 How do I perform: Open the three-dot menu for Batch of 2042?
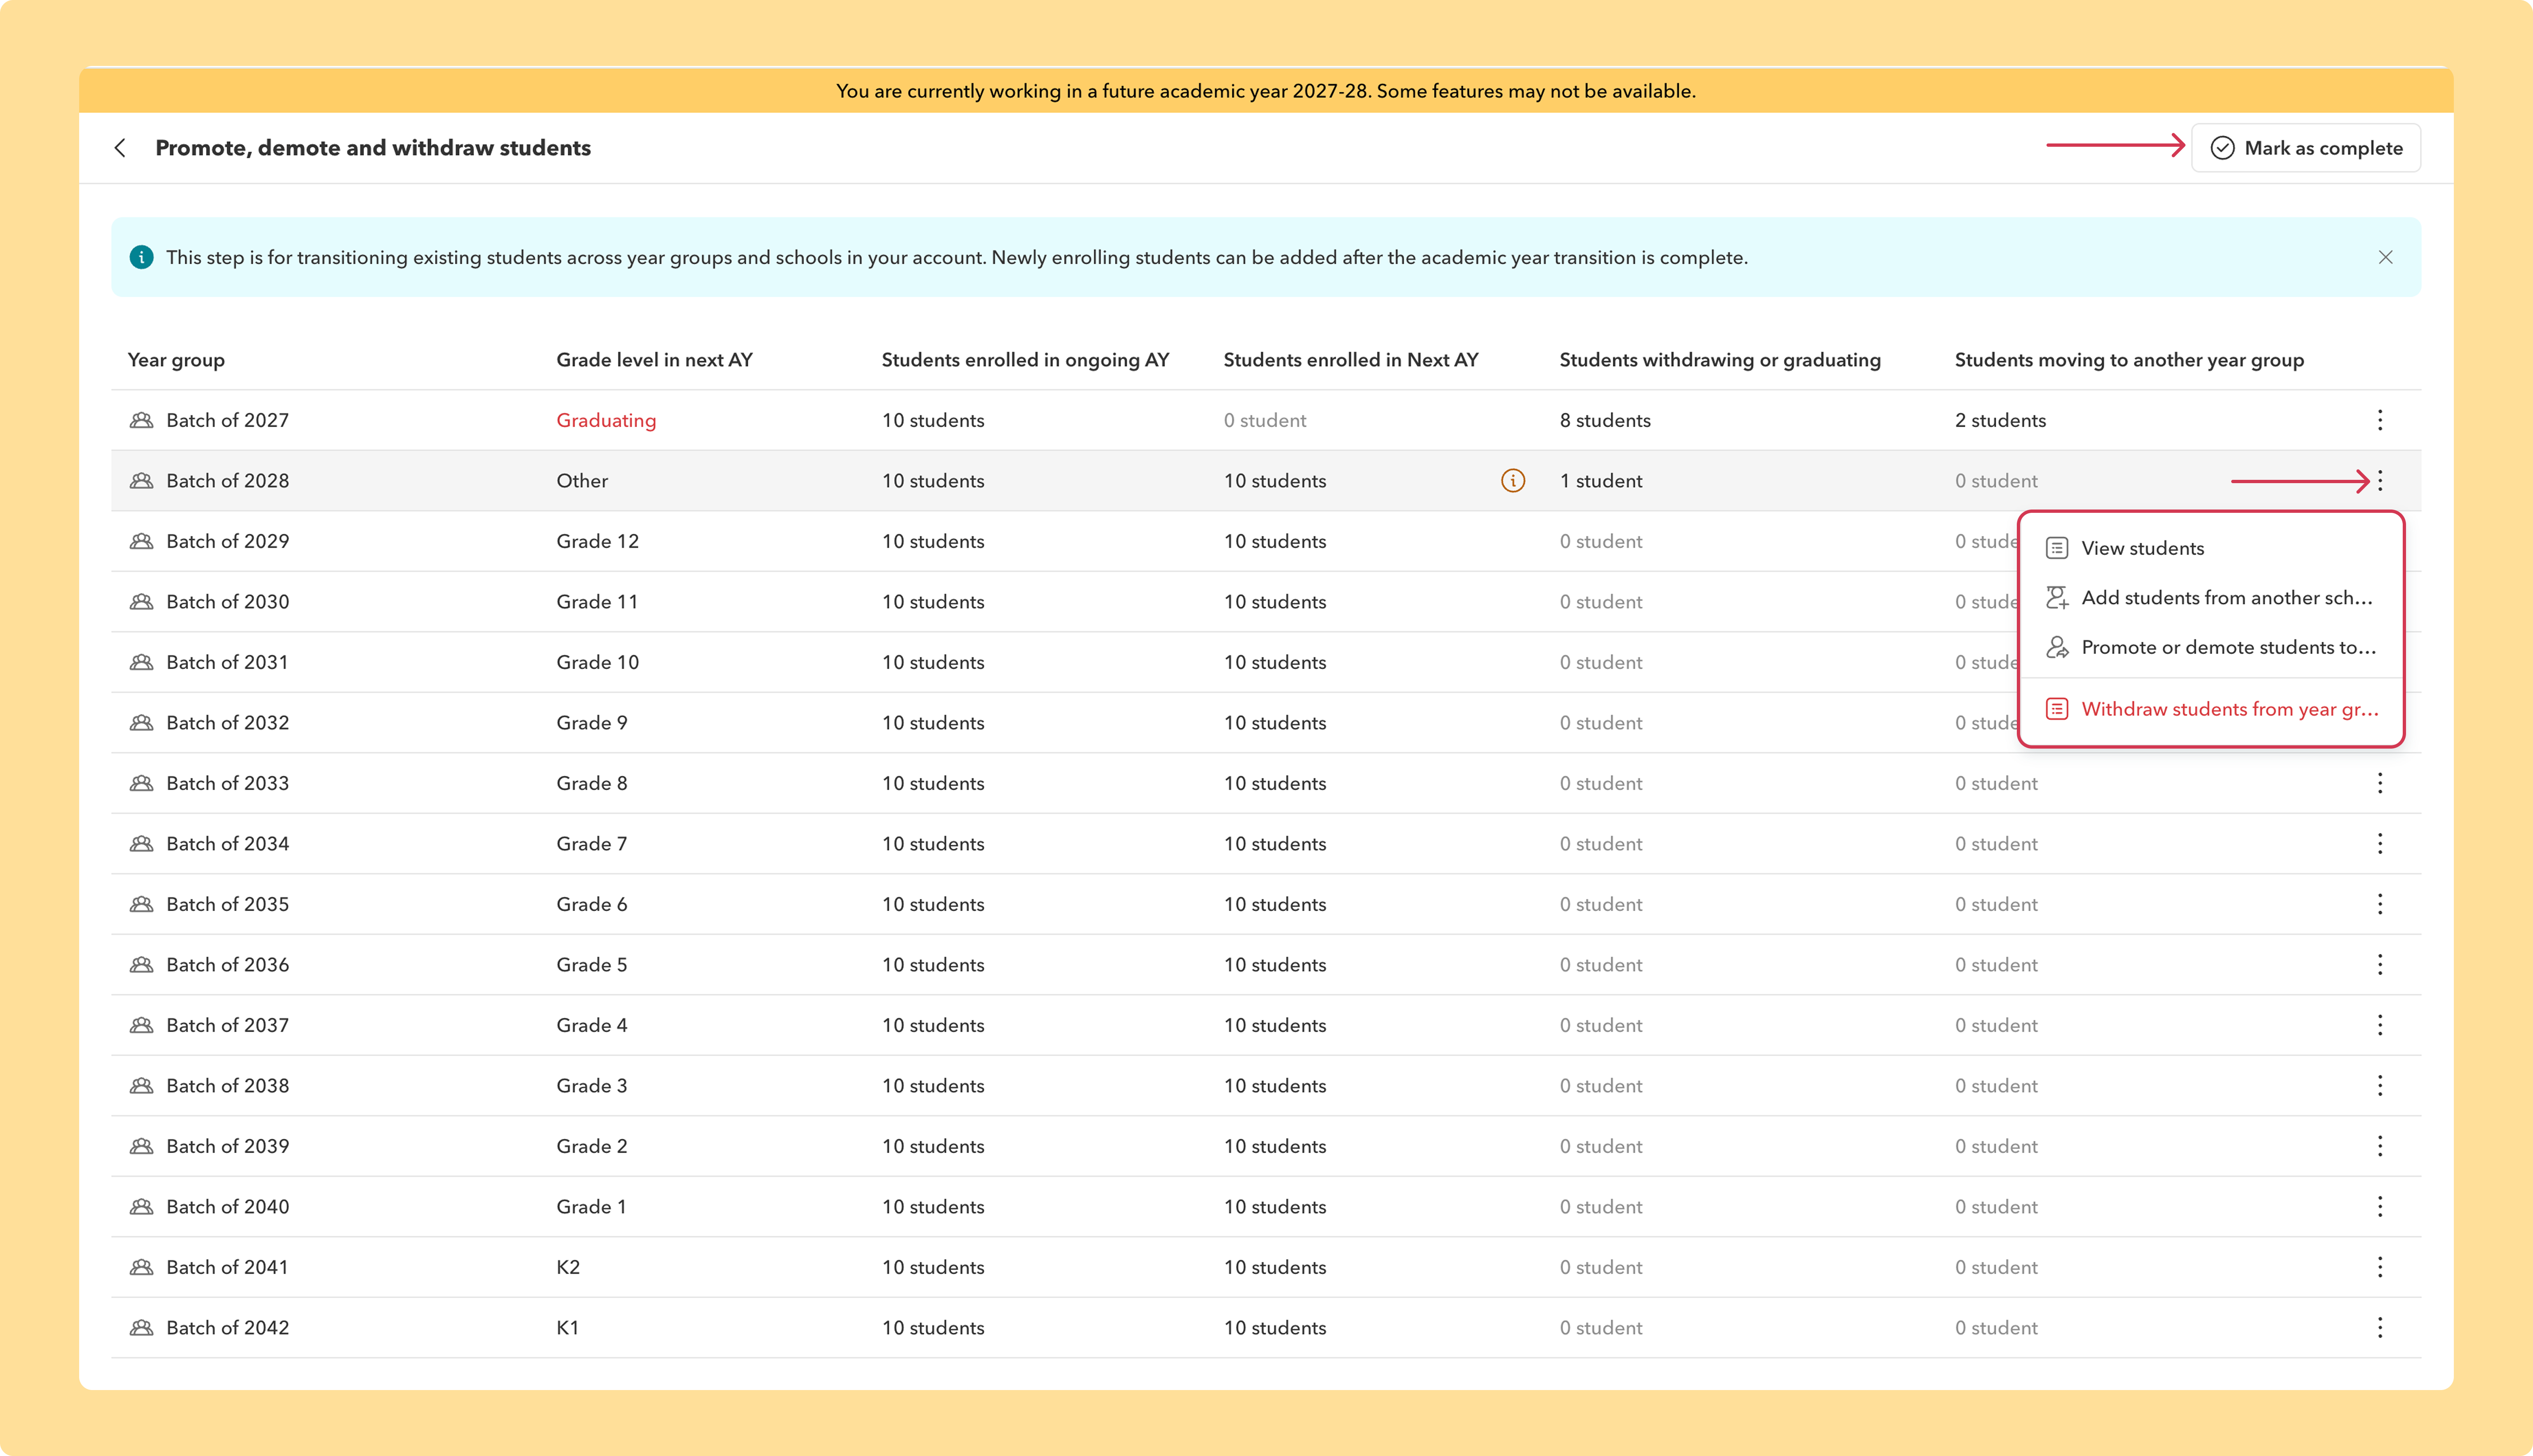point(2380,1328)
